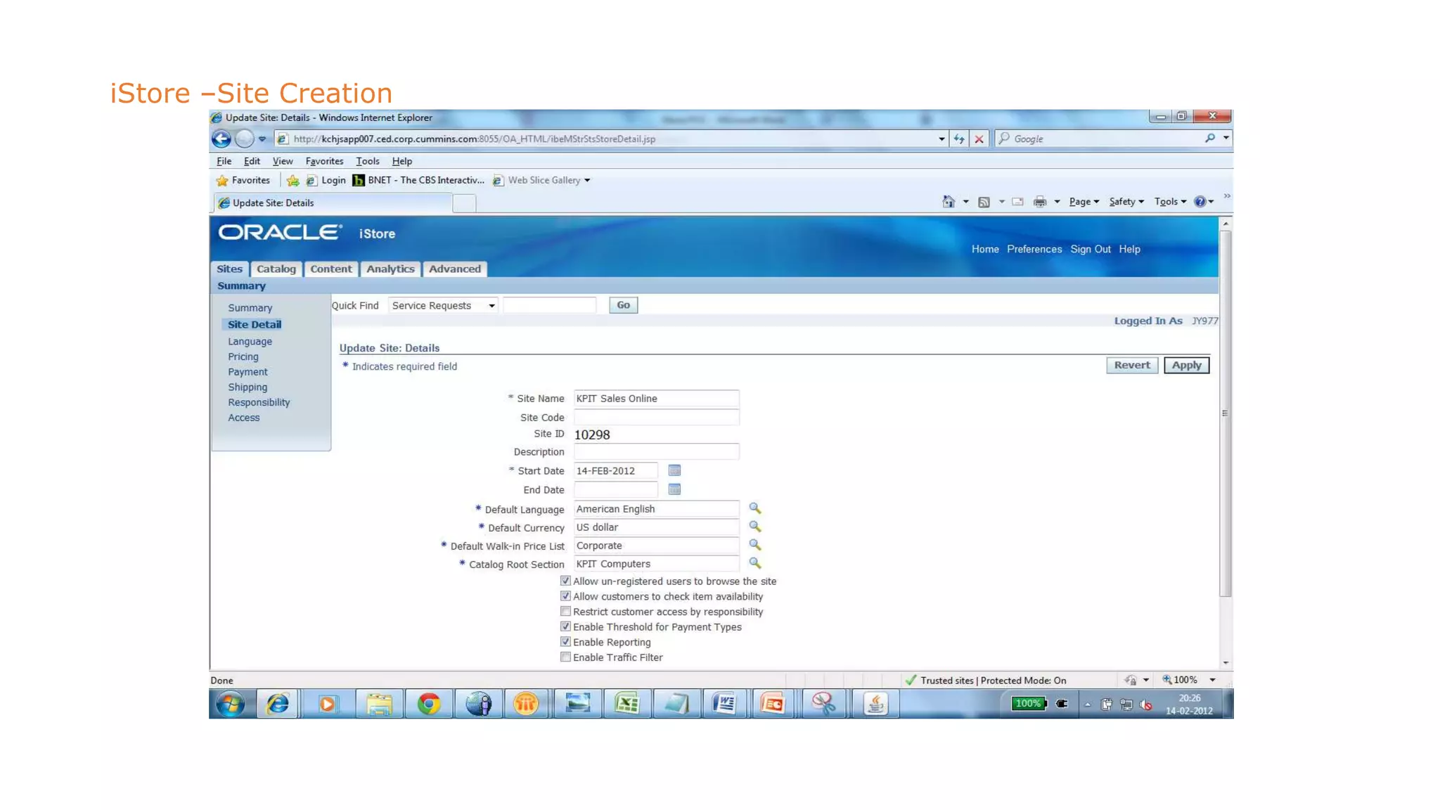Open the Pricing link in sidebar
The height and width of the screenshot is (810, 1440).
tap(243, 356)
